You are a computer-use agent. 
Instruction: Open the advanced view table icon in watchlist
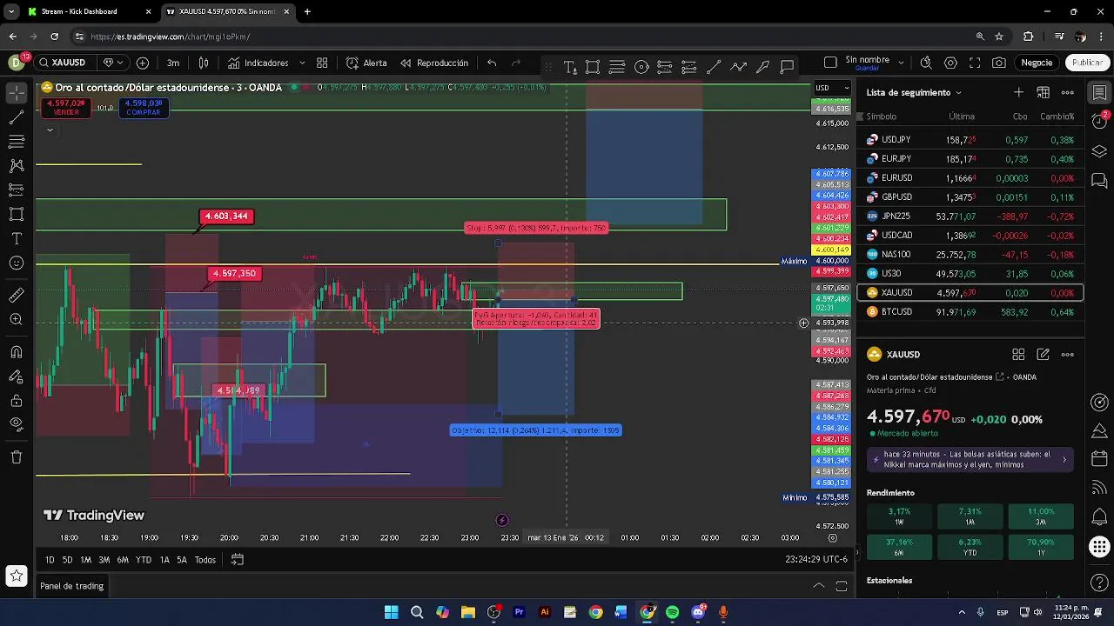click(x=1043, y=92)
